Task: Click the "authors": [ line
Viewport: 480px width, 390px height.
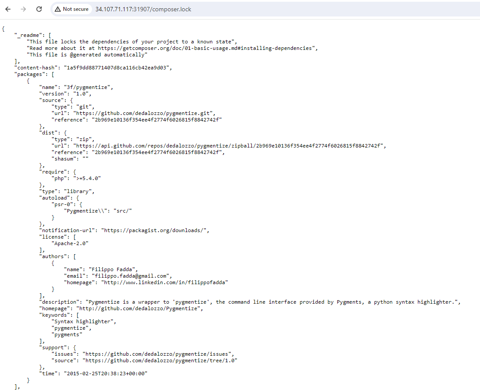Action: 58,256
